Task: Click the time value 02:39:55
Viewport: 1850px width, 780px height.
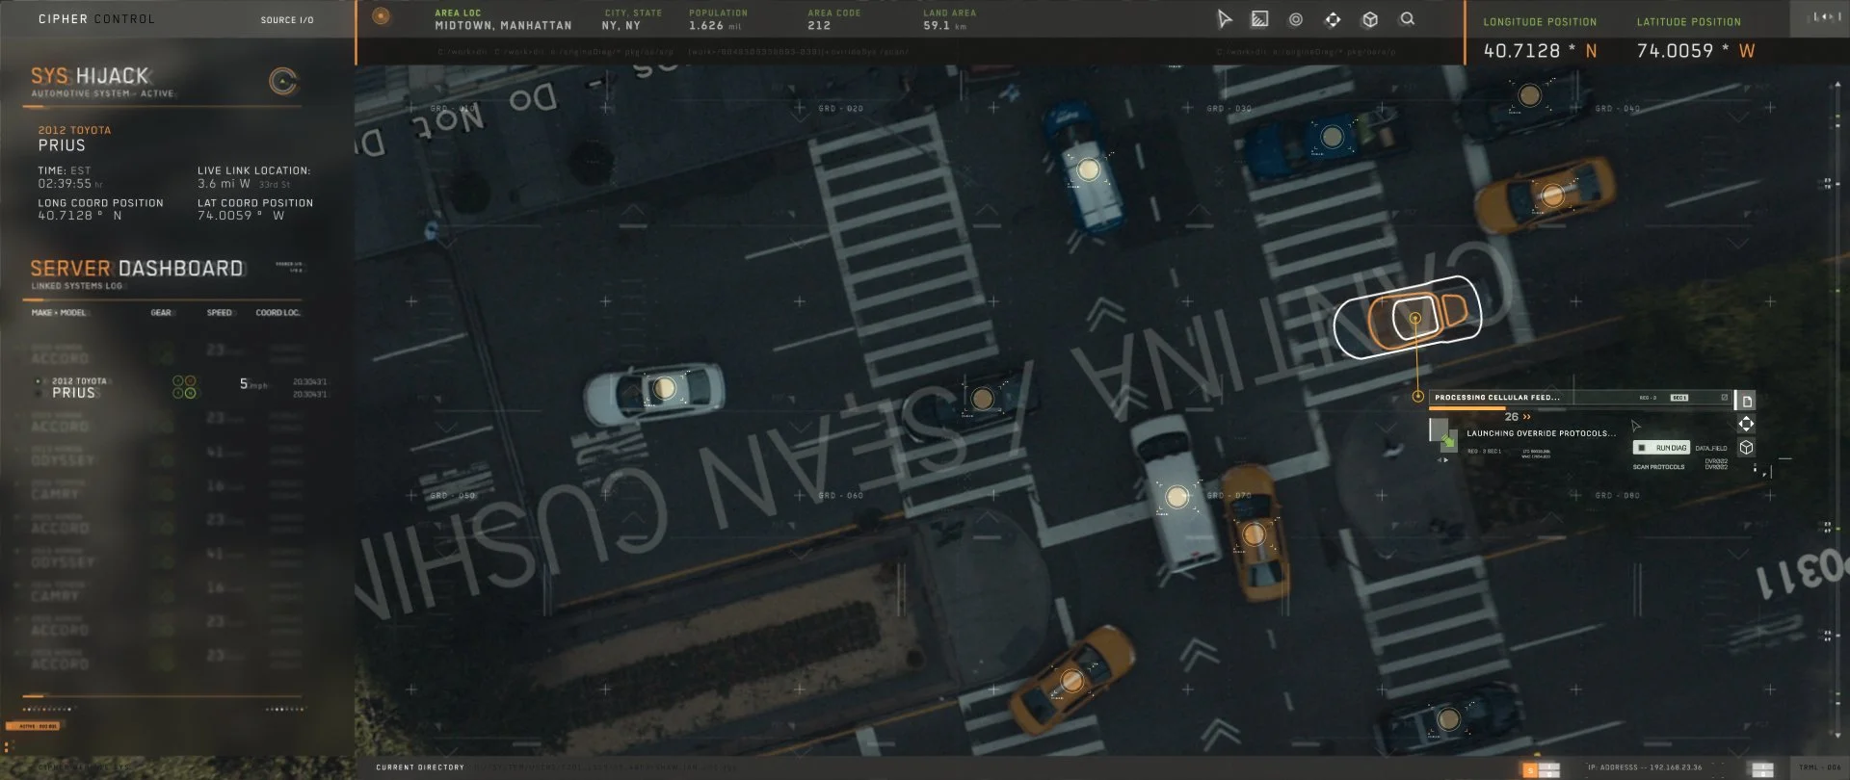Action: 65,184
